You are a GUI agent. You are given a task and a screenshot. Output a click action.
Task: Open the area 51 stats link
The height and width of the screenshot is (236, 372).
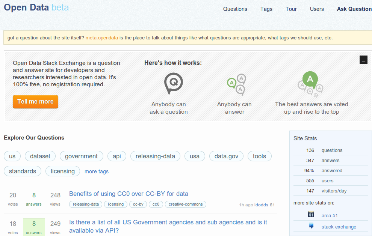click(x=330, y=216)
